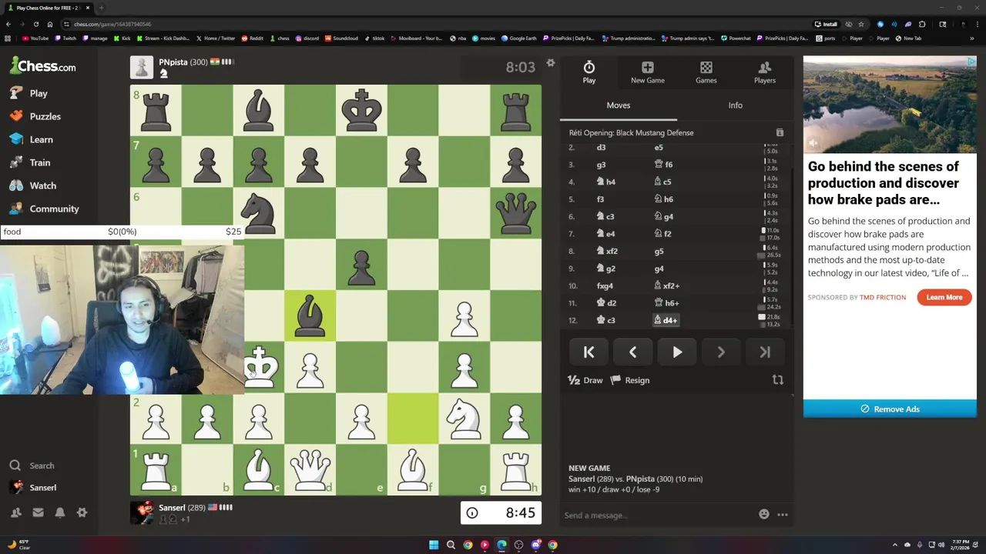This screenshot has height=554, width=986.
Task: Select move 3 queen f6
Action: [x=664, y=165]
